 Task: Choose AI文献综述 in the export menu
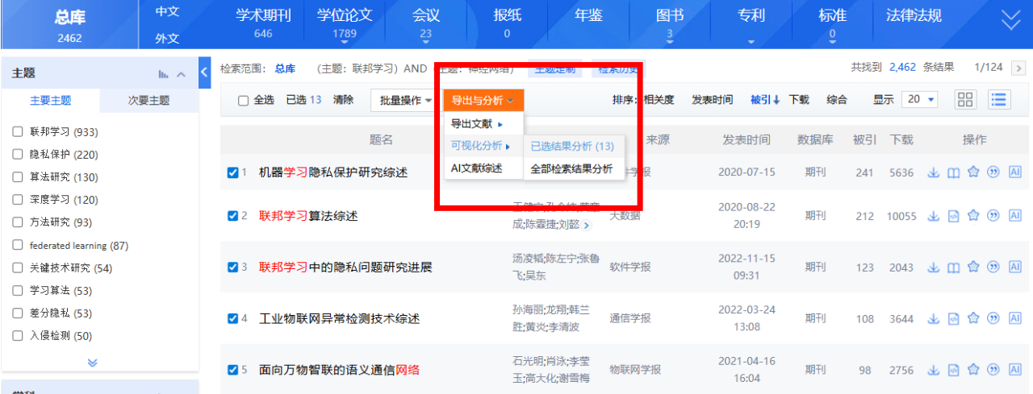476,168
